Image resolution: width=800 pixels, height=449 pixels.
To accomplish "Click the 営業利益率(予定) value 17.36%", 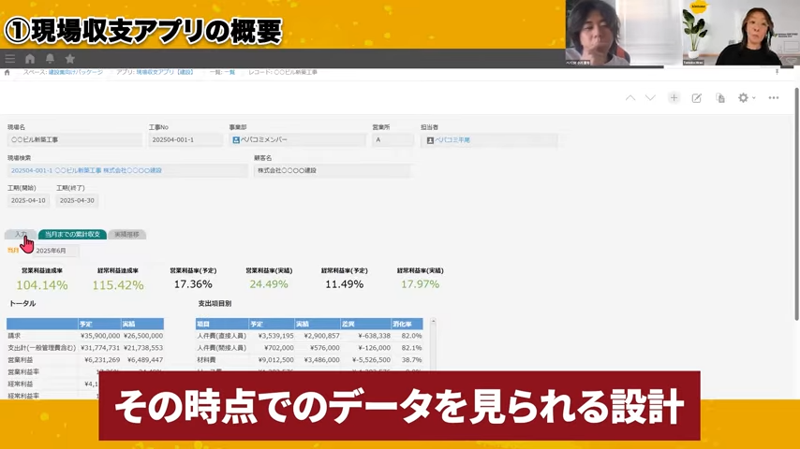I will point(193,284).
